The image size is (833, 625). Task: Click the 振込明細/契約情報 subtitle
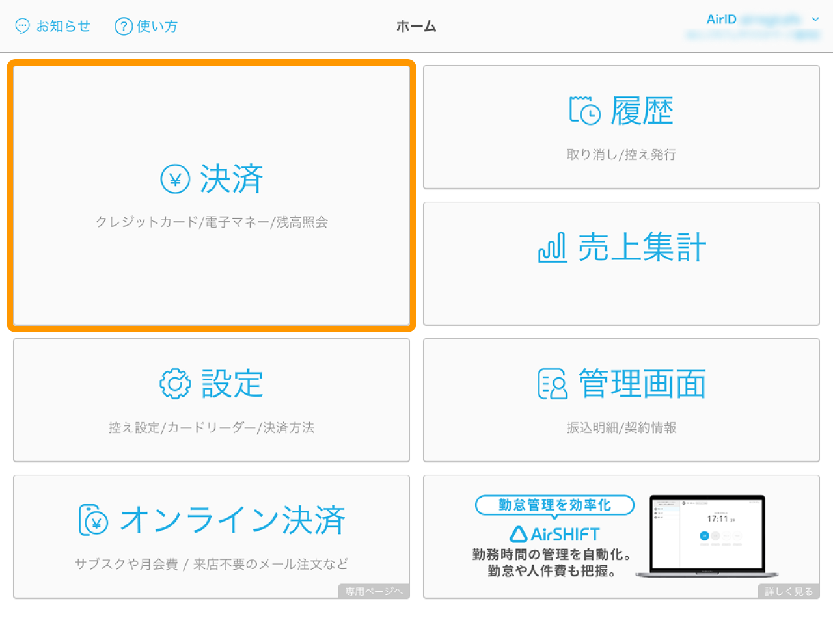point(621,427)
